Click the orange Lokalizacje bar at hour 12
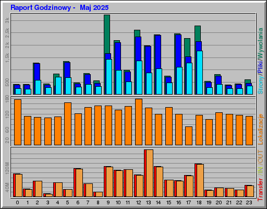267x209 pixels. 139,122
